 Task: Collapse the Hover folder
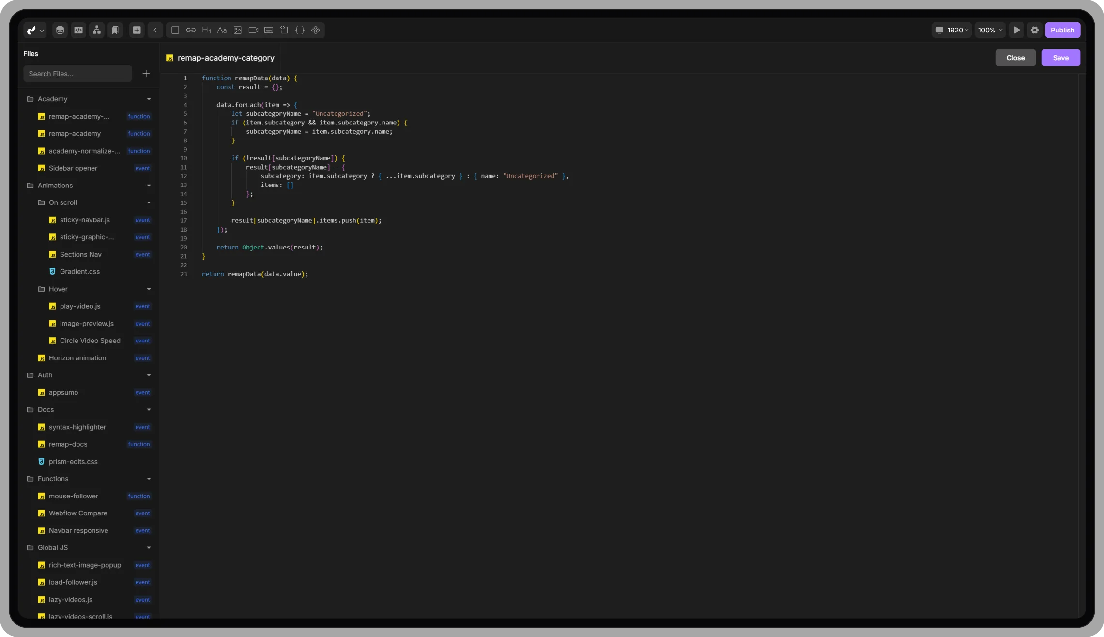tap(149, 289)
